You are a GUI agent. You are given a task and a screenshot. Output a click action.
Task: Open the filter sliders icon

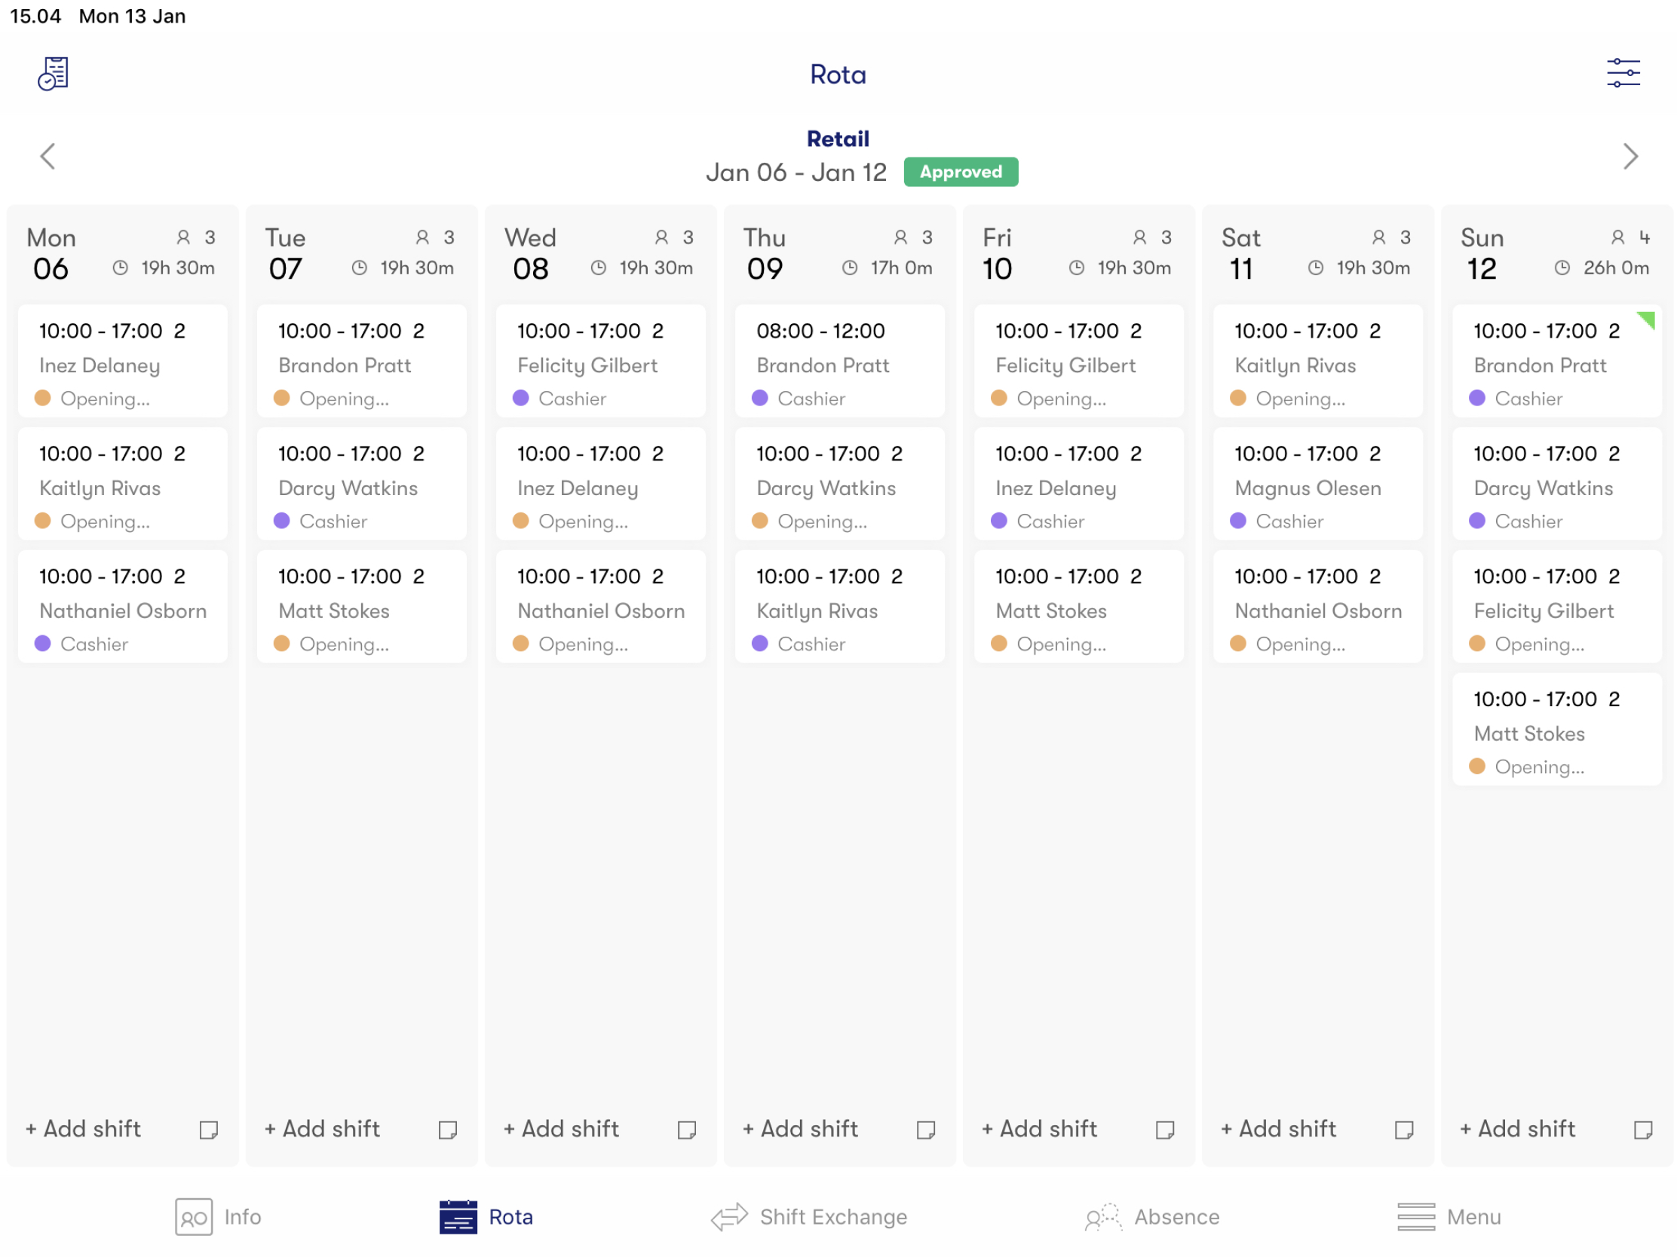point(1623,74)
